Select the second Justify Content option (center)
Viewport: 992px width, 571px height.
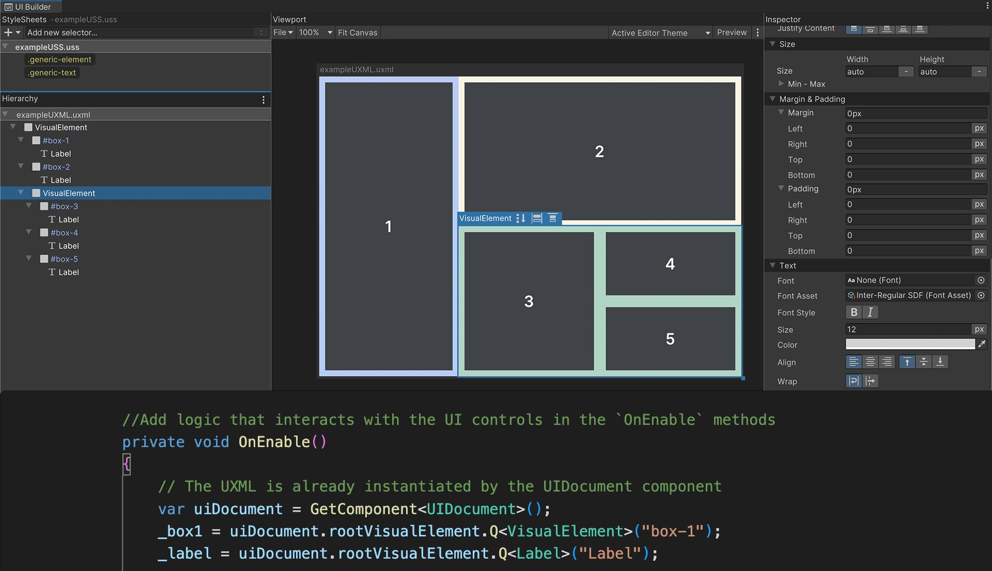(870, 29)
